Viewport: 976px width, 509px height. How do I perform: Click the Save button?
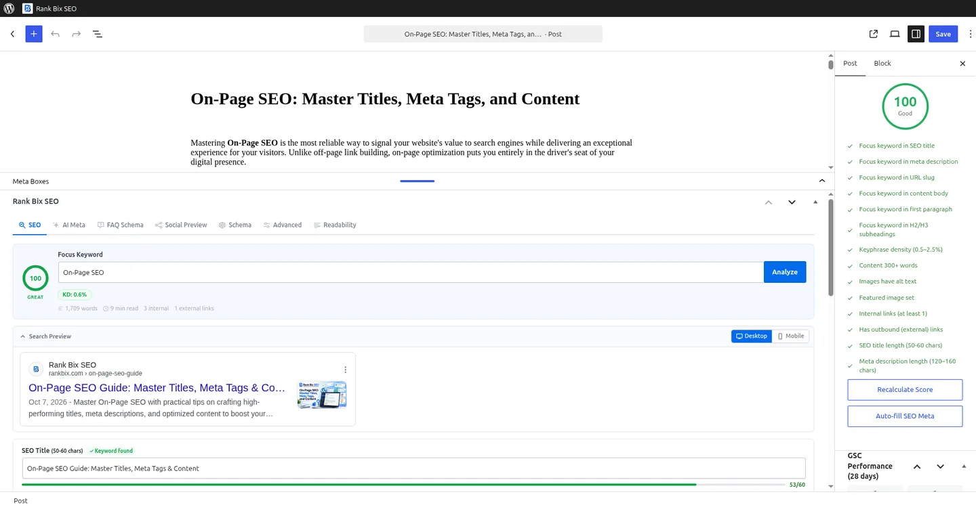point(943,34)
